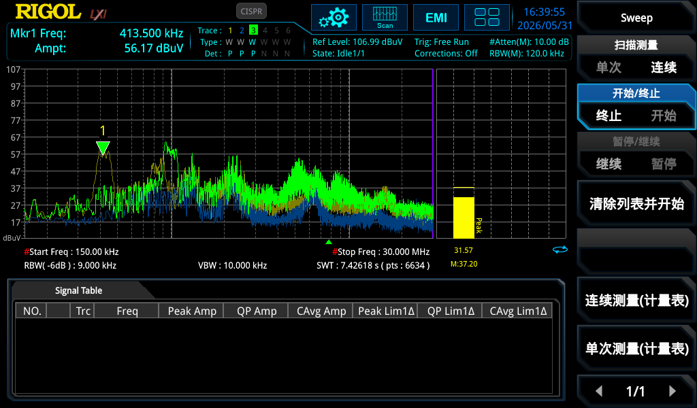
Task: Click Ampt 56.17 dBuV readout
Action: pos(109,48)
